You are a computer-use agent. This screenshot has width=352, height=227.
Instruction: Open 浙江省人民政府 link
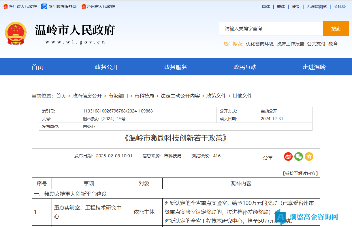tap(23, 7)
